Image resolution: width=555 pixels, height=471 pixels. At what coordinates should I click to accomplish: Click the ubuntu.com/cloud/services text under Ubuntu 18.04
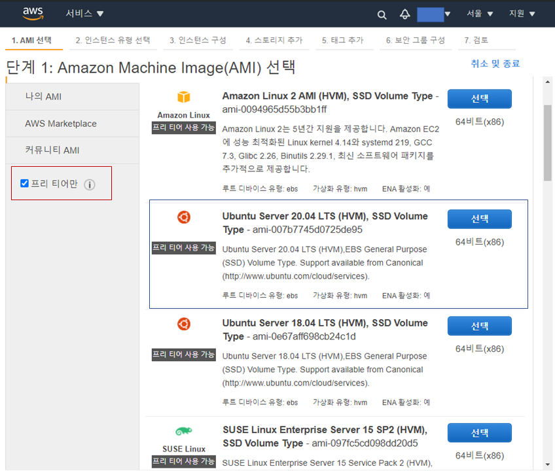296,383
